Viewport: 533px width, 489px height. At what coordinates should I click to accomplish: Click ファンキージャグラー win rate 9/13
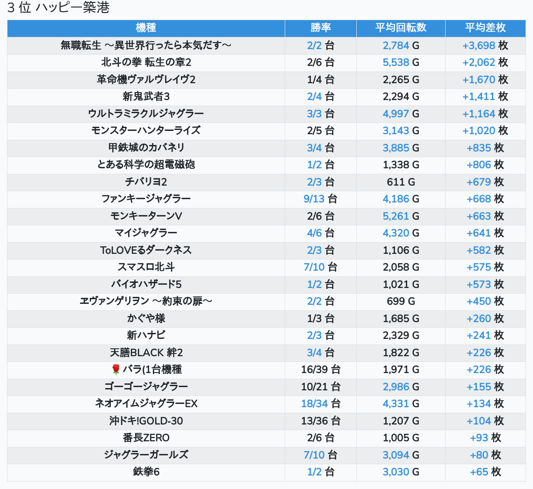click(314, 199)
